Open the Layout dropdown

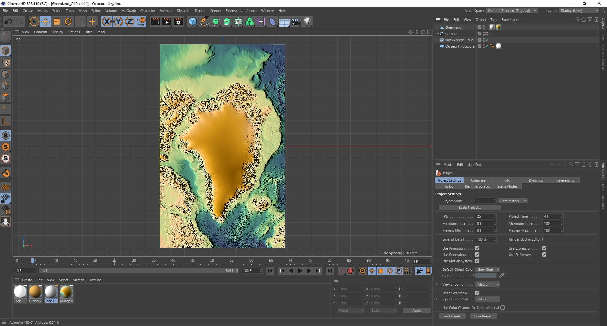tap(579, 11)
